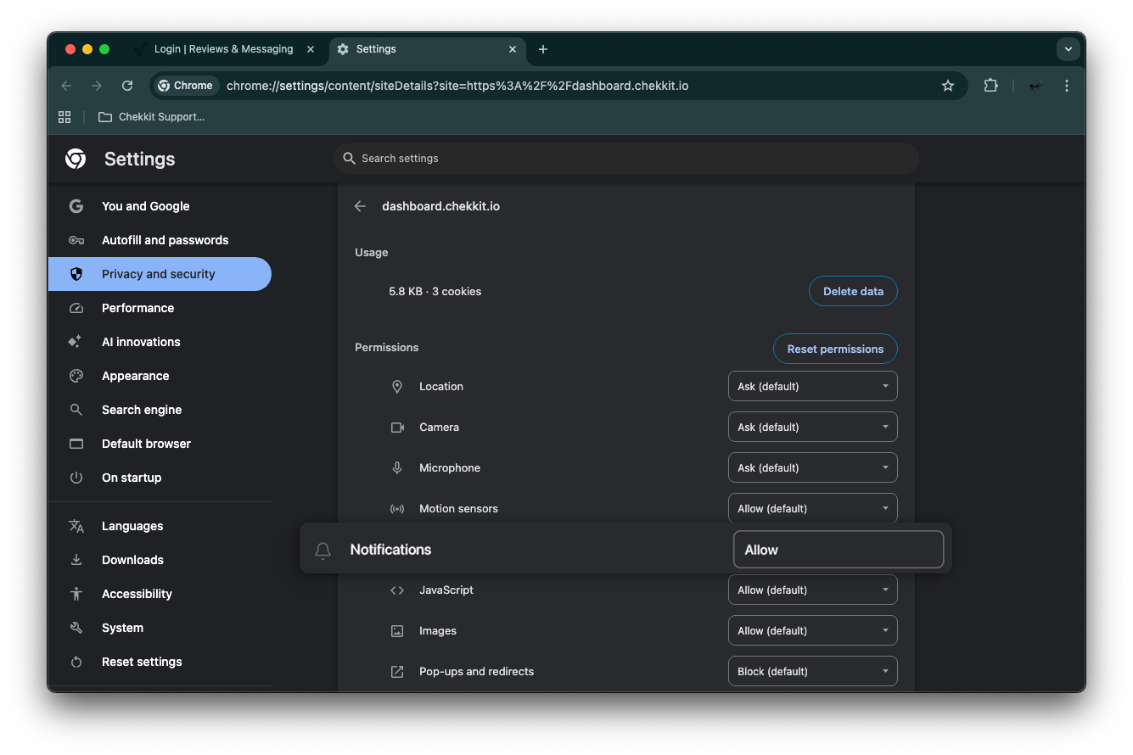
Task: Change the Notifications permission dropdown
Action: 838,550
